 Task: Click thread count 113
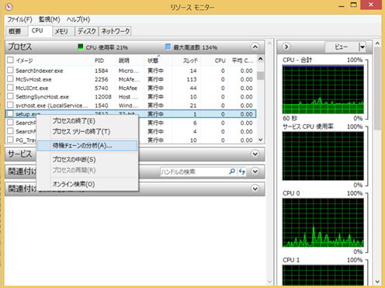tap(192, 79)
